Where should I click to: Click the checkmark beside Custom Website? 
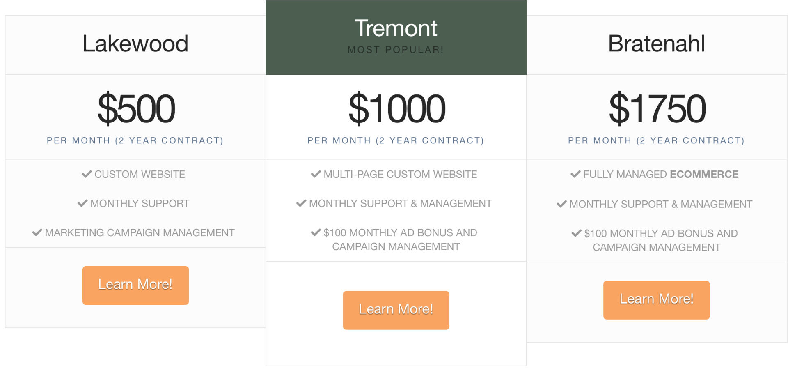click(x=87, y=174)
